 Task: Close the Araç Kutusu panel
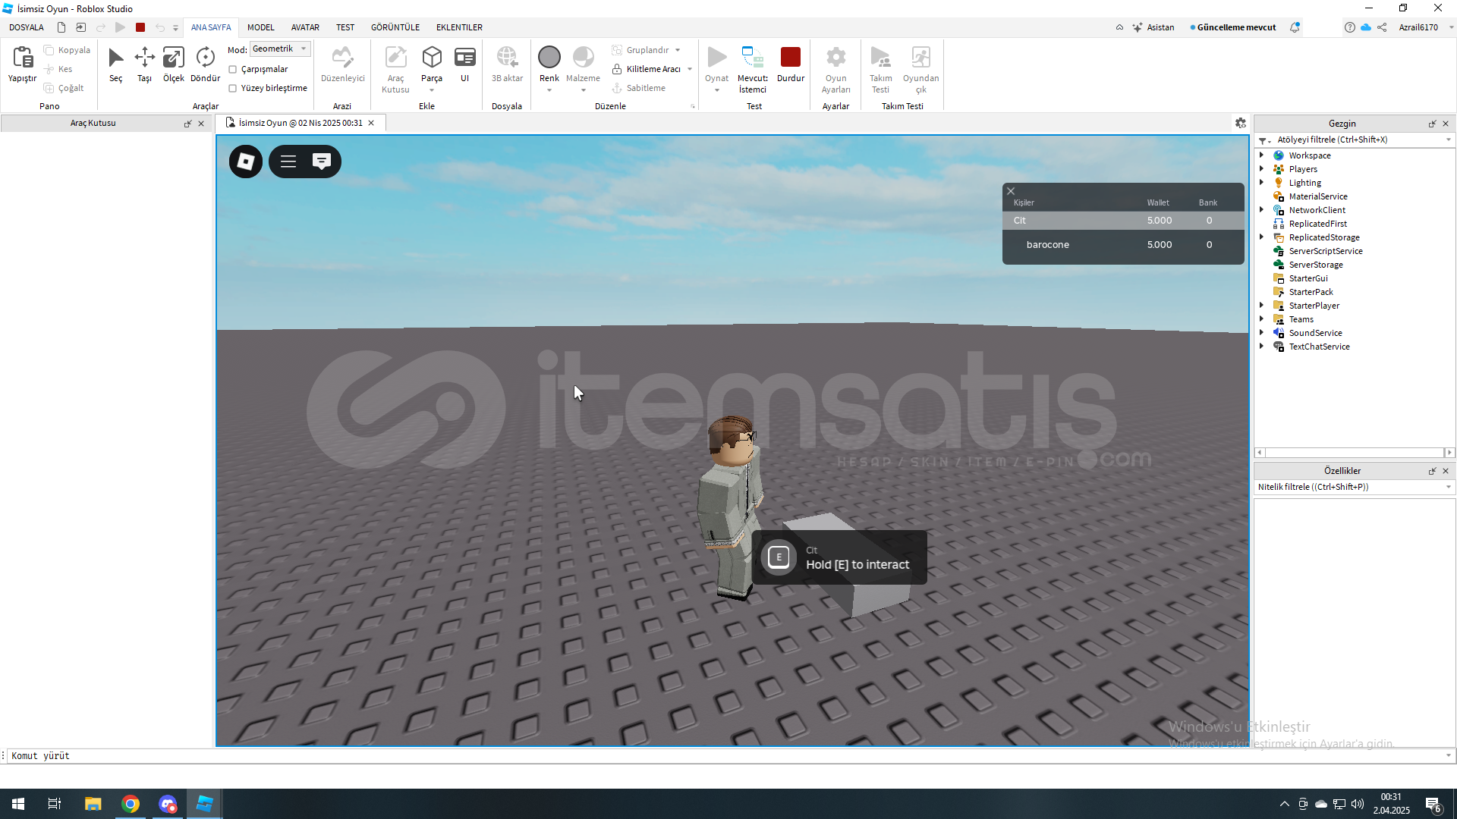tap(201, 124)
